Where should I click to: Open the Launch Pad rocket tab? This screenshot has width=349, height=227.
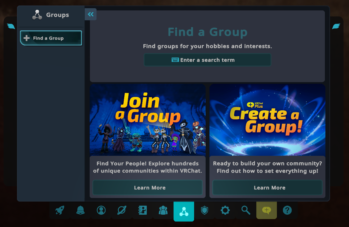coord(60,210)
